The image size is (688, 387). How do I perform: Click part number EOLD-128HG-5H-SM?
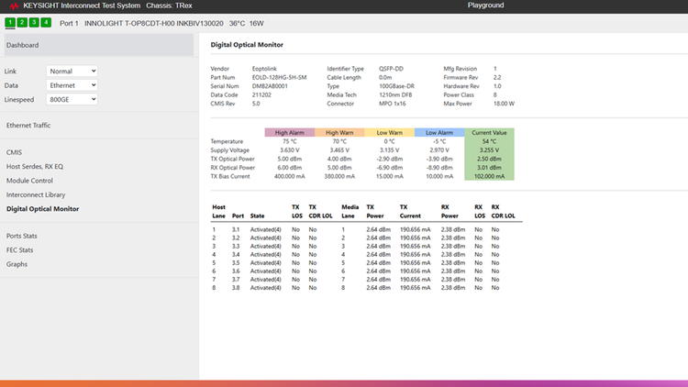point(280,78)
